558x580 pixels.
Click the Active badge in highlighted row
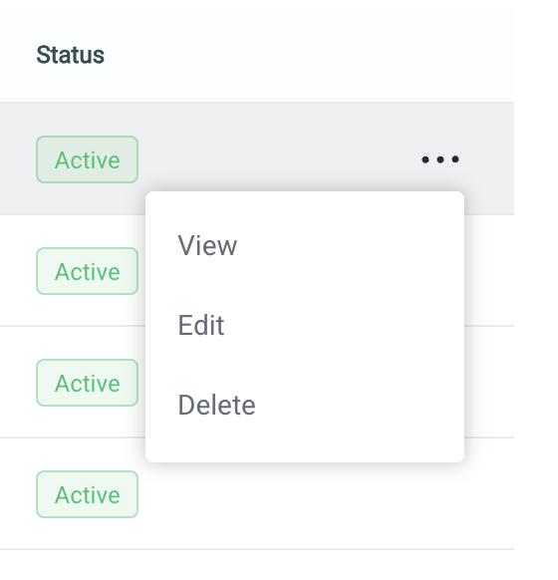click(x=88, y=159)
